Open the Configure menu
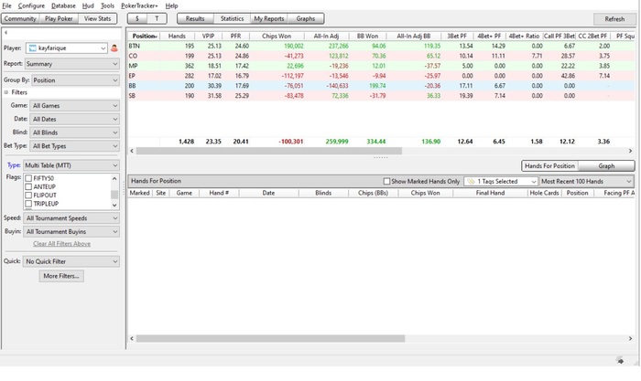Viewport: 641px width, 381px height. click(x=31, y=5)
